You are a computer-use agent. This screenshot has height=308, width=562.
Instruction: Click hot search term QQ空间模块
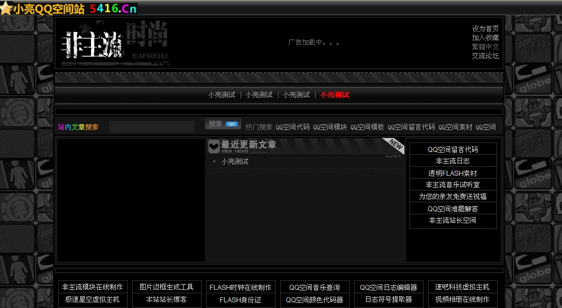pyautogui.click(x=330, y=127)
